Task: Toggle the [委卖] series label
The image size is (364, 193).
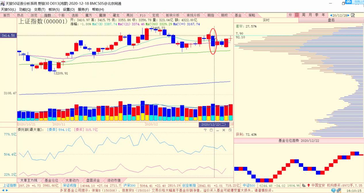Action: (52, 130)
